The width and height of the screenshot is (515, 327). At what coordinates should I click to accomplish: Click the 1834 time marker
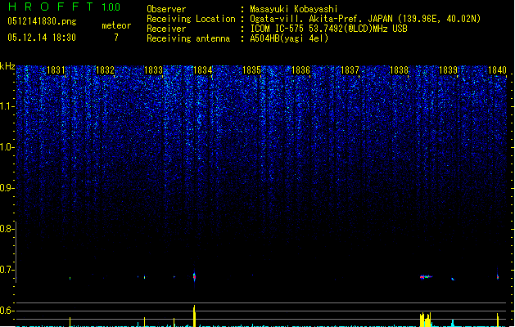[x=203, y=70]
